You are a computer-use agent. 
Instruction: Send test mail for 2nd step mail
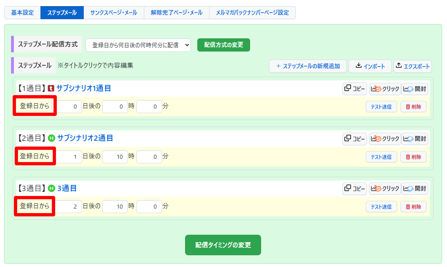pyautogui.click(x=381, y=157)
